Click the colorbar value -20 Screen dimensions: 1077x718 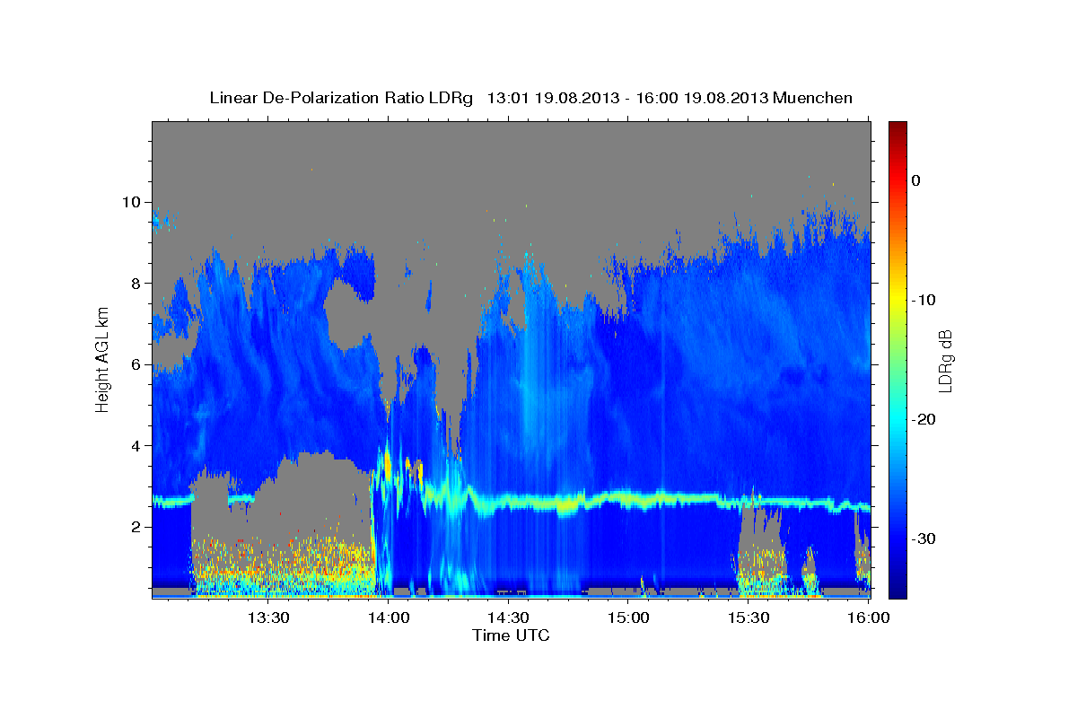tap(924, 419)
